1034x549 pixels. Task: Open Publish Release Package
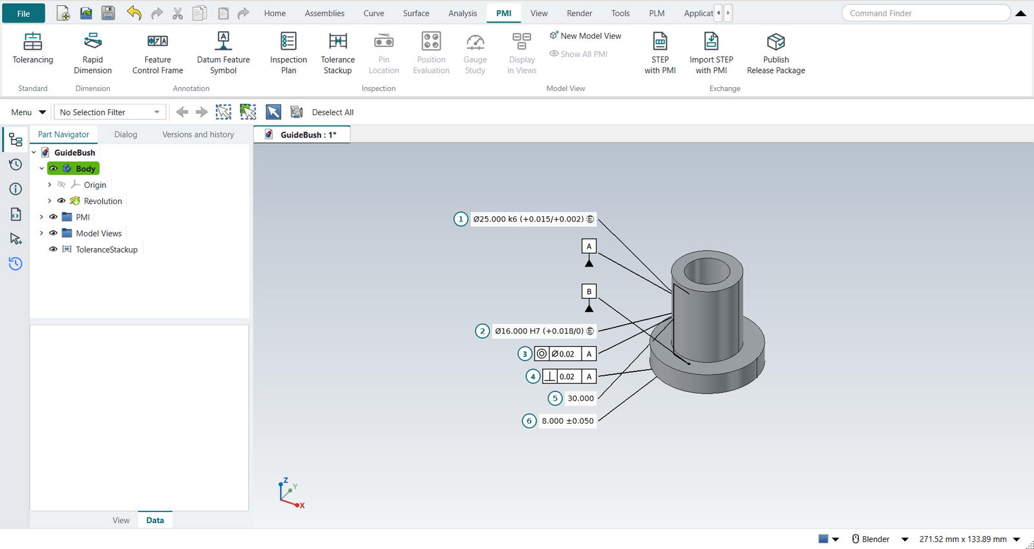pyautogui.click(x=775, y=53)
